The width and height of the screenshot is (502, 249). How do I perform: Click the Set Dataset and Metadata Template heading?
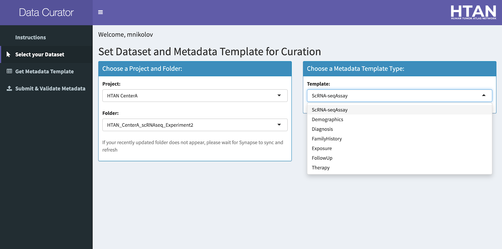pyautogui.click(x=210, y=51)
